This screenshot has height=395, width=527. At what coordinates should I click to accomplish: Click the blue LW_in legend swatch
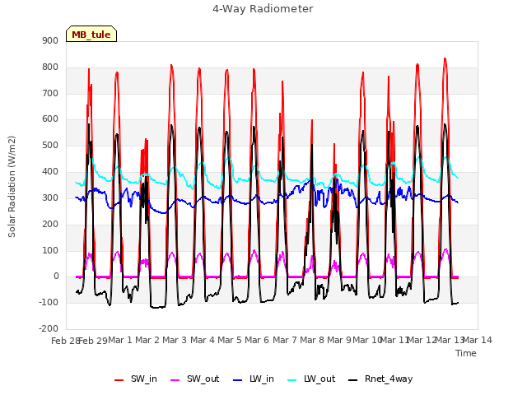click(238, 380)
